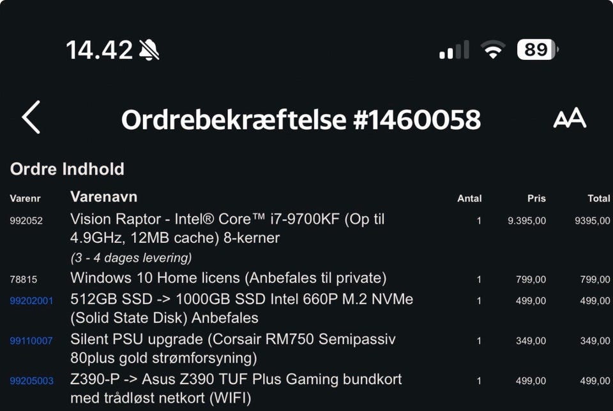Tap the muted bell icon
The width and height of the screenshot is (613, 411).
pyautogui.click(x=149, y=50)
